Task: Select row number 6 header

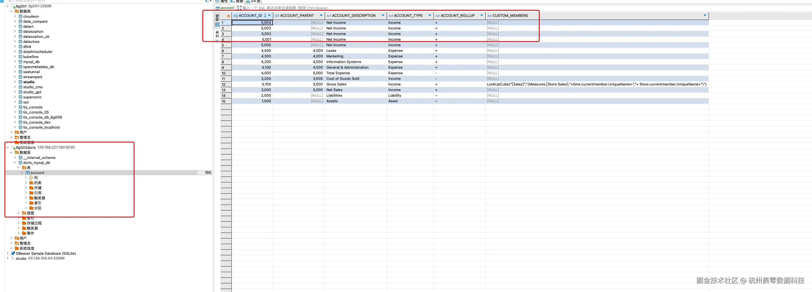Action: [x=226, y=51]
